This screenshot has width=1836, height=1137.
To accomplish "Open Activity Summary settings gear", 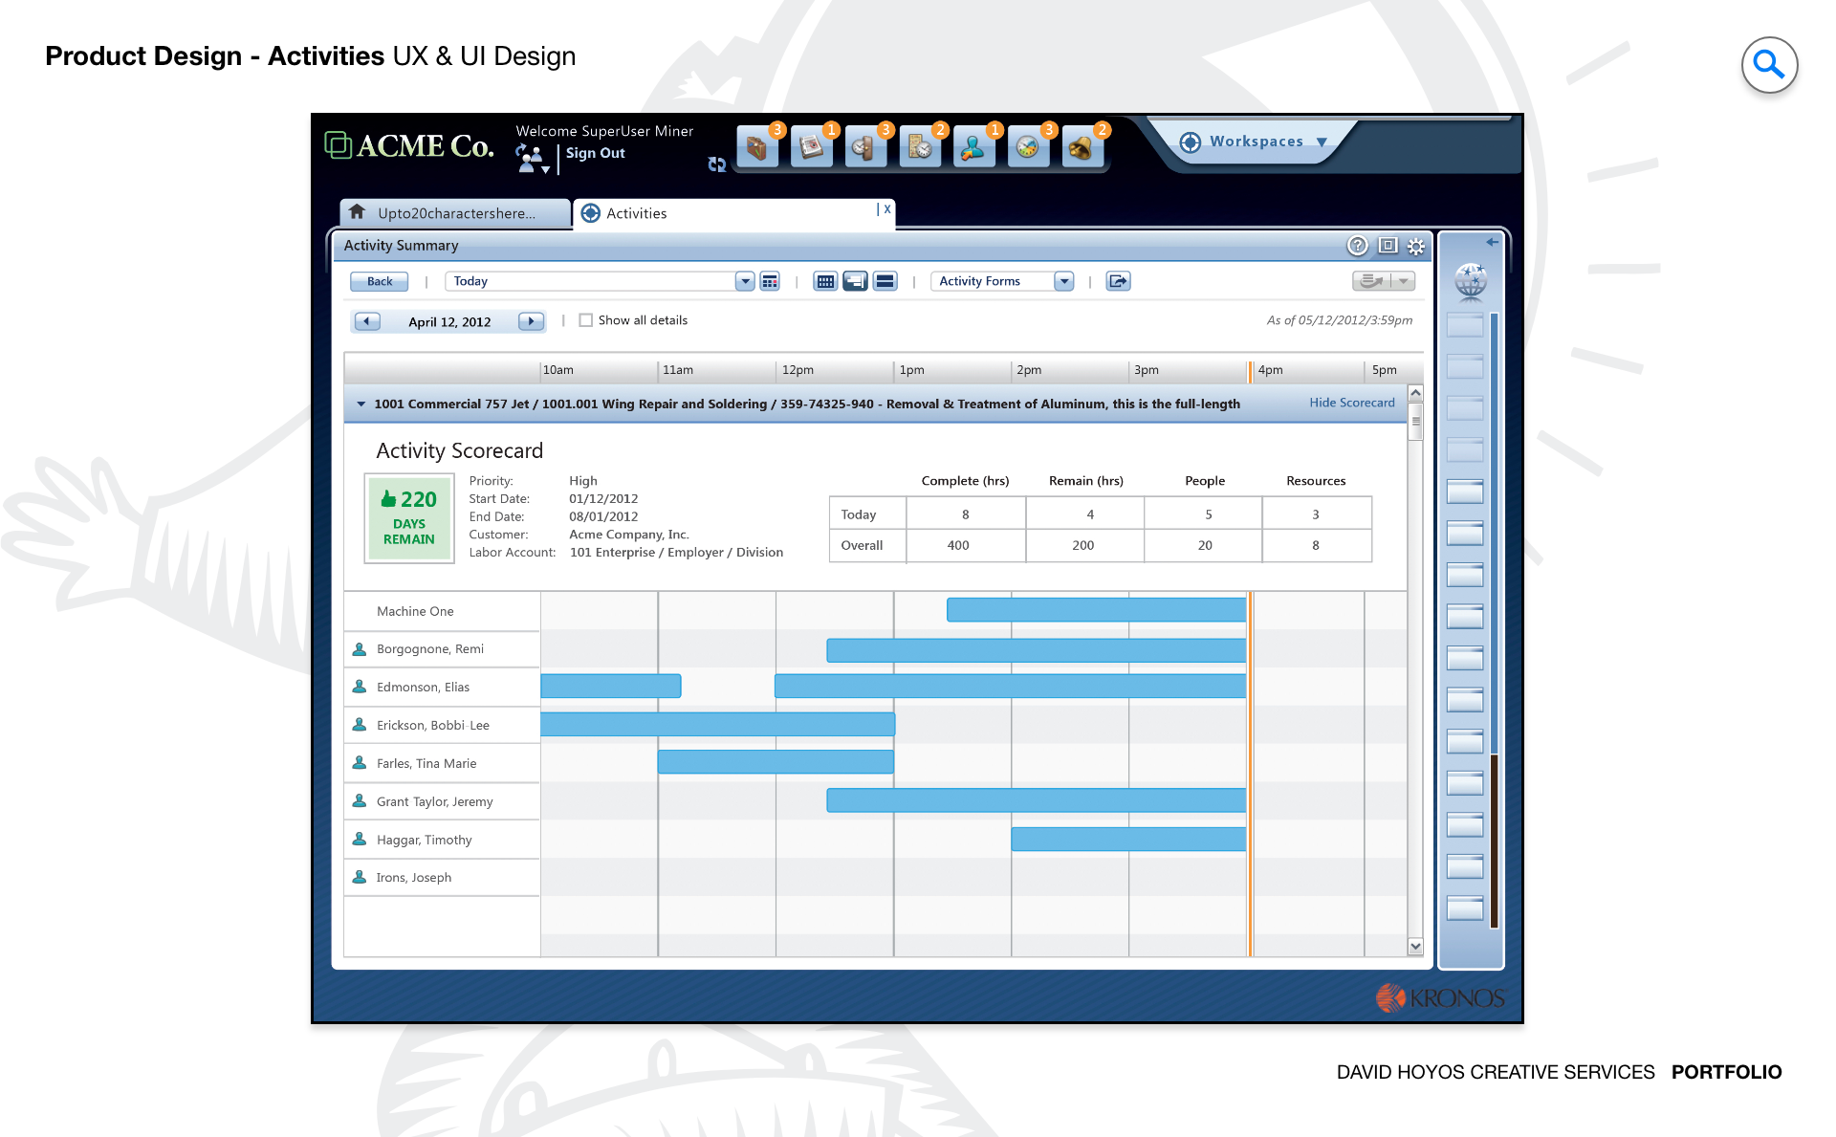I will point(1416,246).
